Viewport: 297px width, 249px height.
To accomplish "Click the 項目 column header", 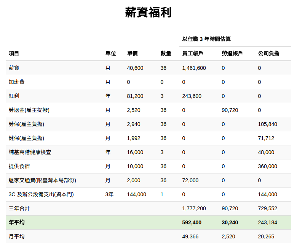I will pyautogui.click(x=14, y=54).
